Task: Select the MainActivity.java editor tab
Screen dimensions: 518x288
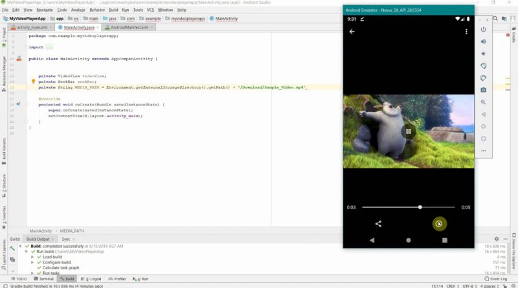Action: tap(78, 27)
